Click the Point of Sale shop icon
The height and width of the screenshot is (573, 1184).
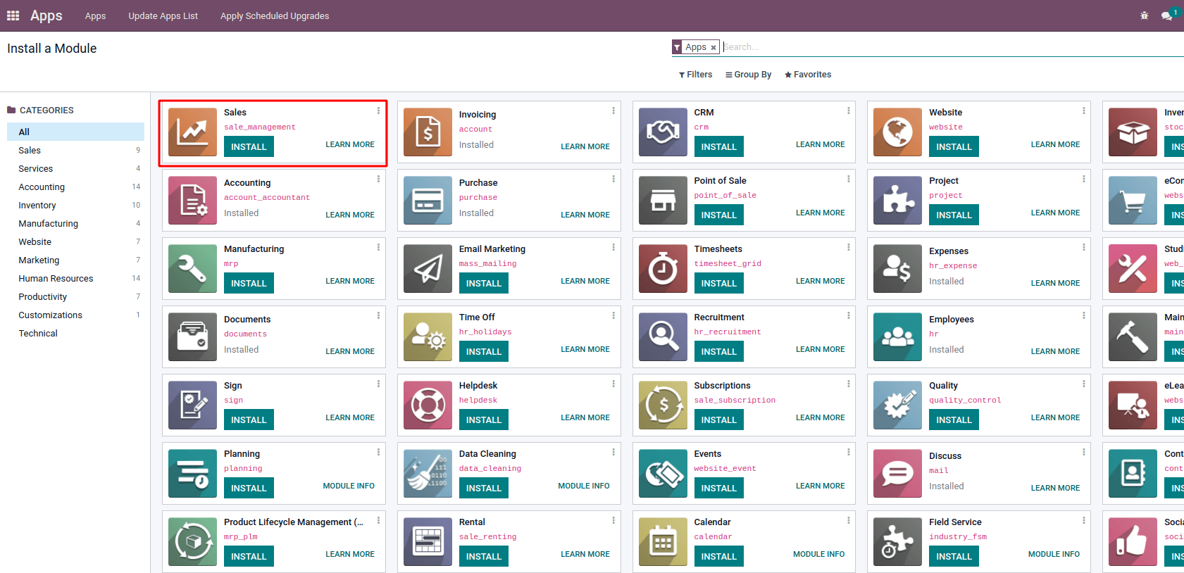tap(663, 200)
